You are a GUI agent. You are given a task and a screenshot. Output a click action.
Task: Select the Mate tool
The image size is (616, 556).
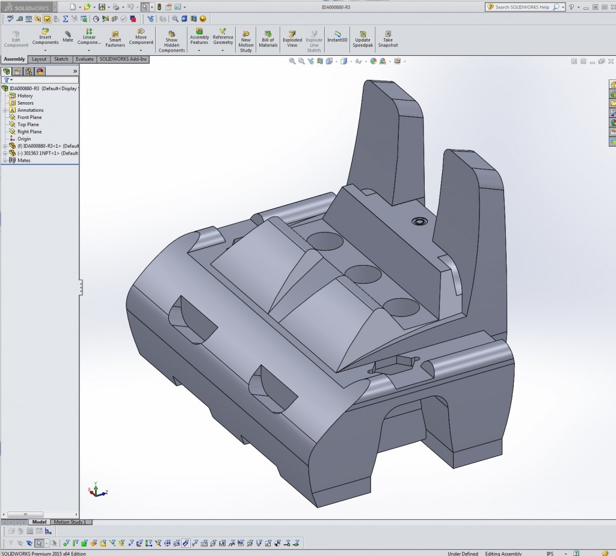tap(67, 37)
